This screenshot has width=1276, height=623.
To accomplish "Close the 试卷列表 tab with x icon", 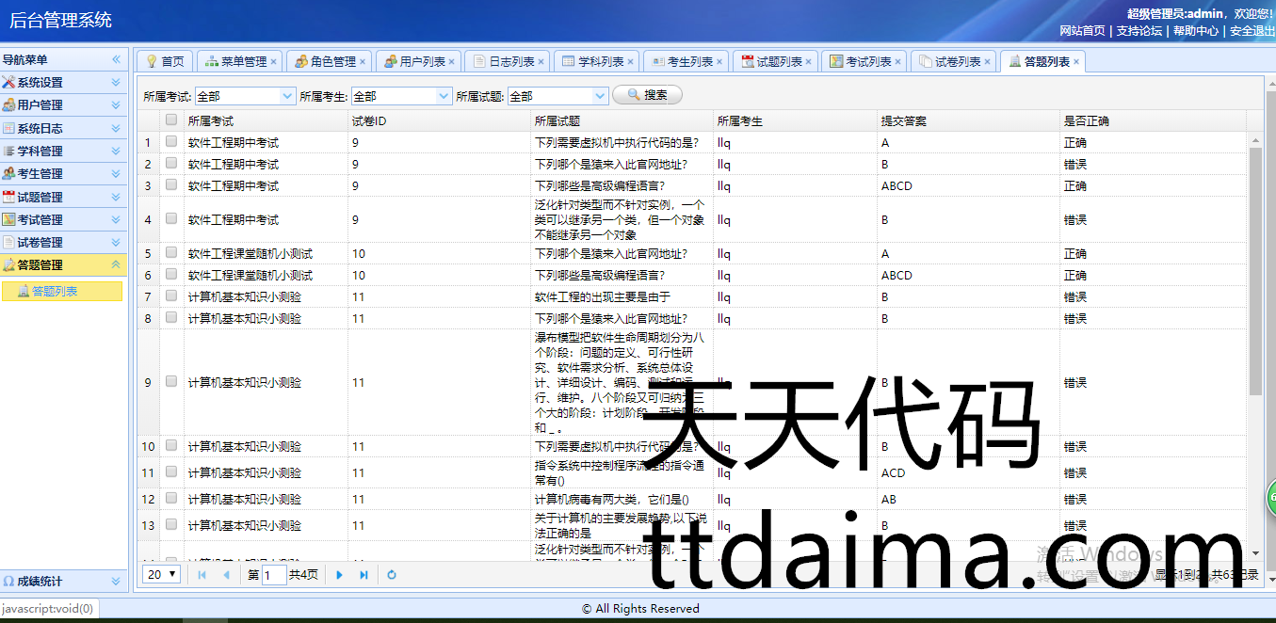I will (x=988, y=62).
